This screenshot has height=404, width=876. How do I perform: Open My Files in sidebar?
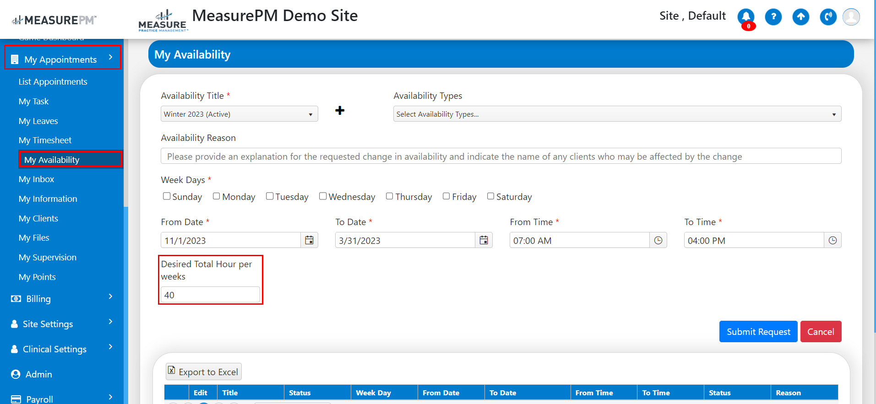click(34, 237)
